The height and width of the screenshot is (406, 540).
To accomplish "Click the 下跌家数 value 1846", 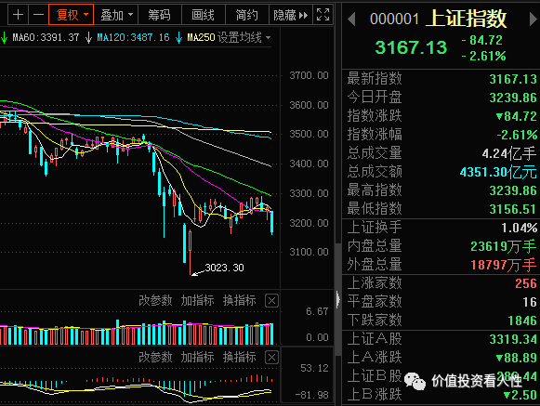I will (522, 321).
